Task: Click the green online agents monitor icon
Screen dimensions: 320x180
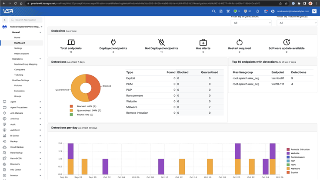Action: pyautogui.click(x=235, y=11)
